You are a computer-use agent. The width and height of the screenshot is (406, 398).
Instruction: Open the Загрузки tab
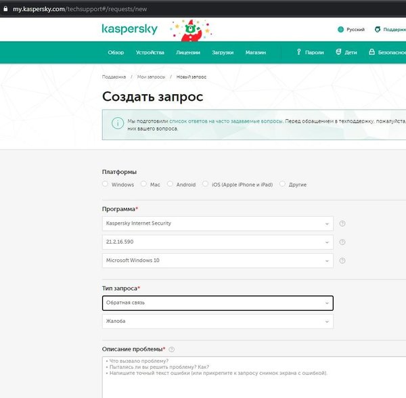pyautogui.click(x=223, y=52)
